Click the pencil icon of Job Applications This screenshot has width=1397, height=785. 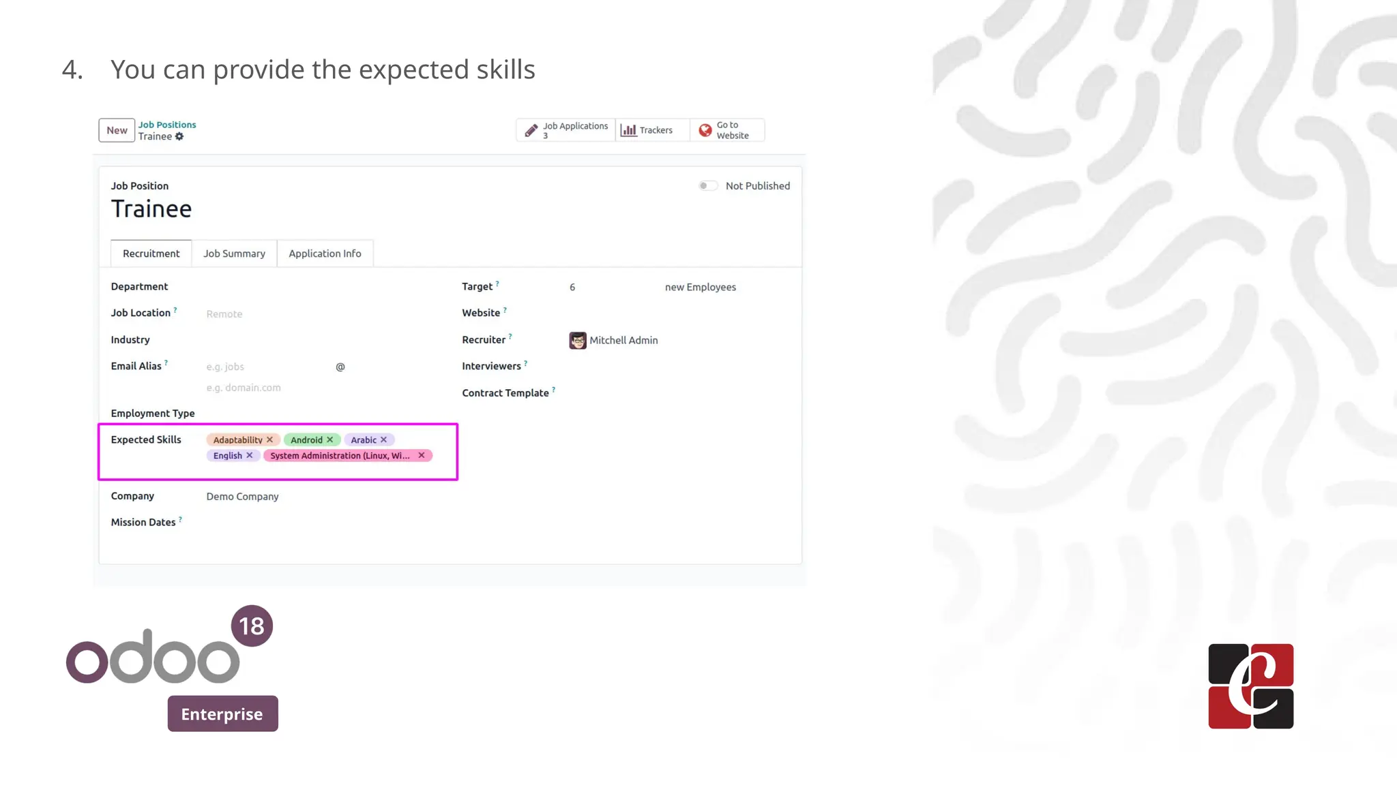coord(531,130)
